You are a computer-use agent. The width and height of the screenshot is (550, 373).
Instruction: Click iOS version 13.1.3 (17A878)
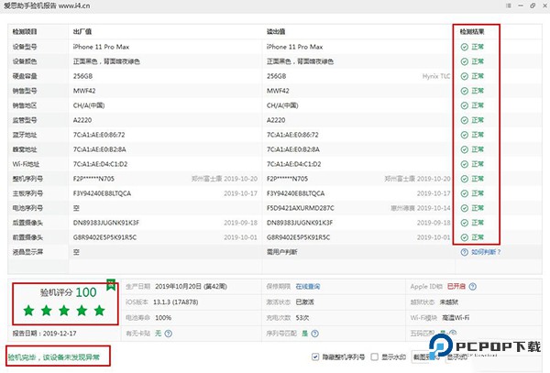(x=176, y=302)
